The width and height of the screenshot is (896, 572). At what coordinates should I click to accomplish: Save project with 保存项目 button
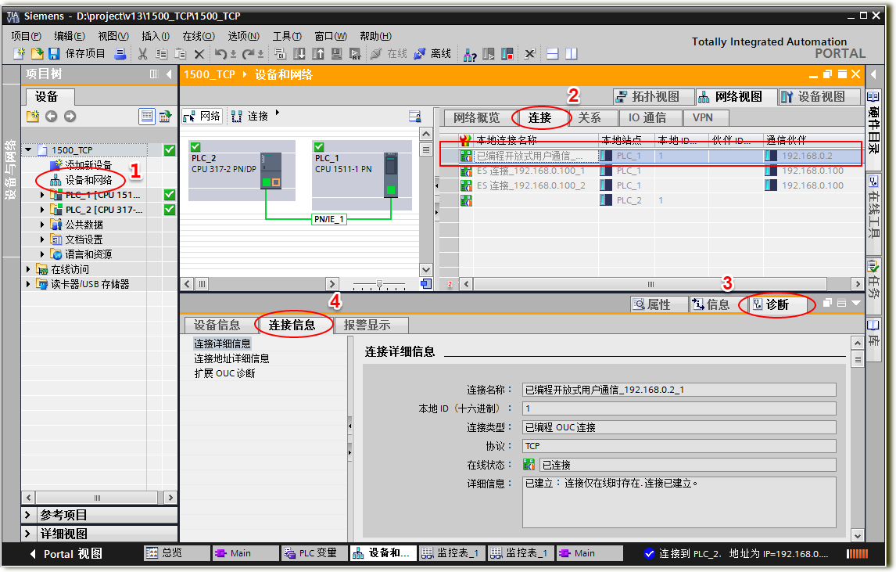(78, 54)
